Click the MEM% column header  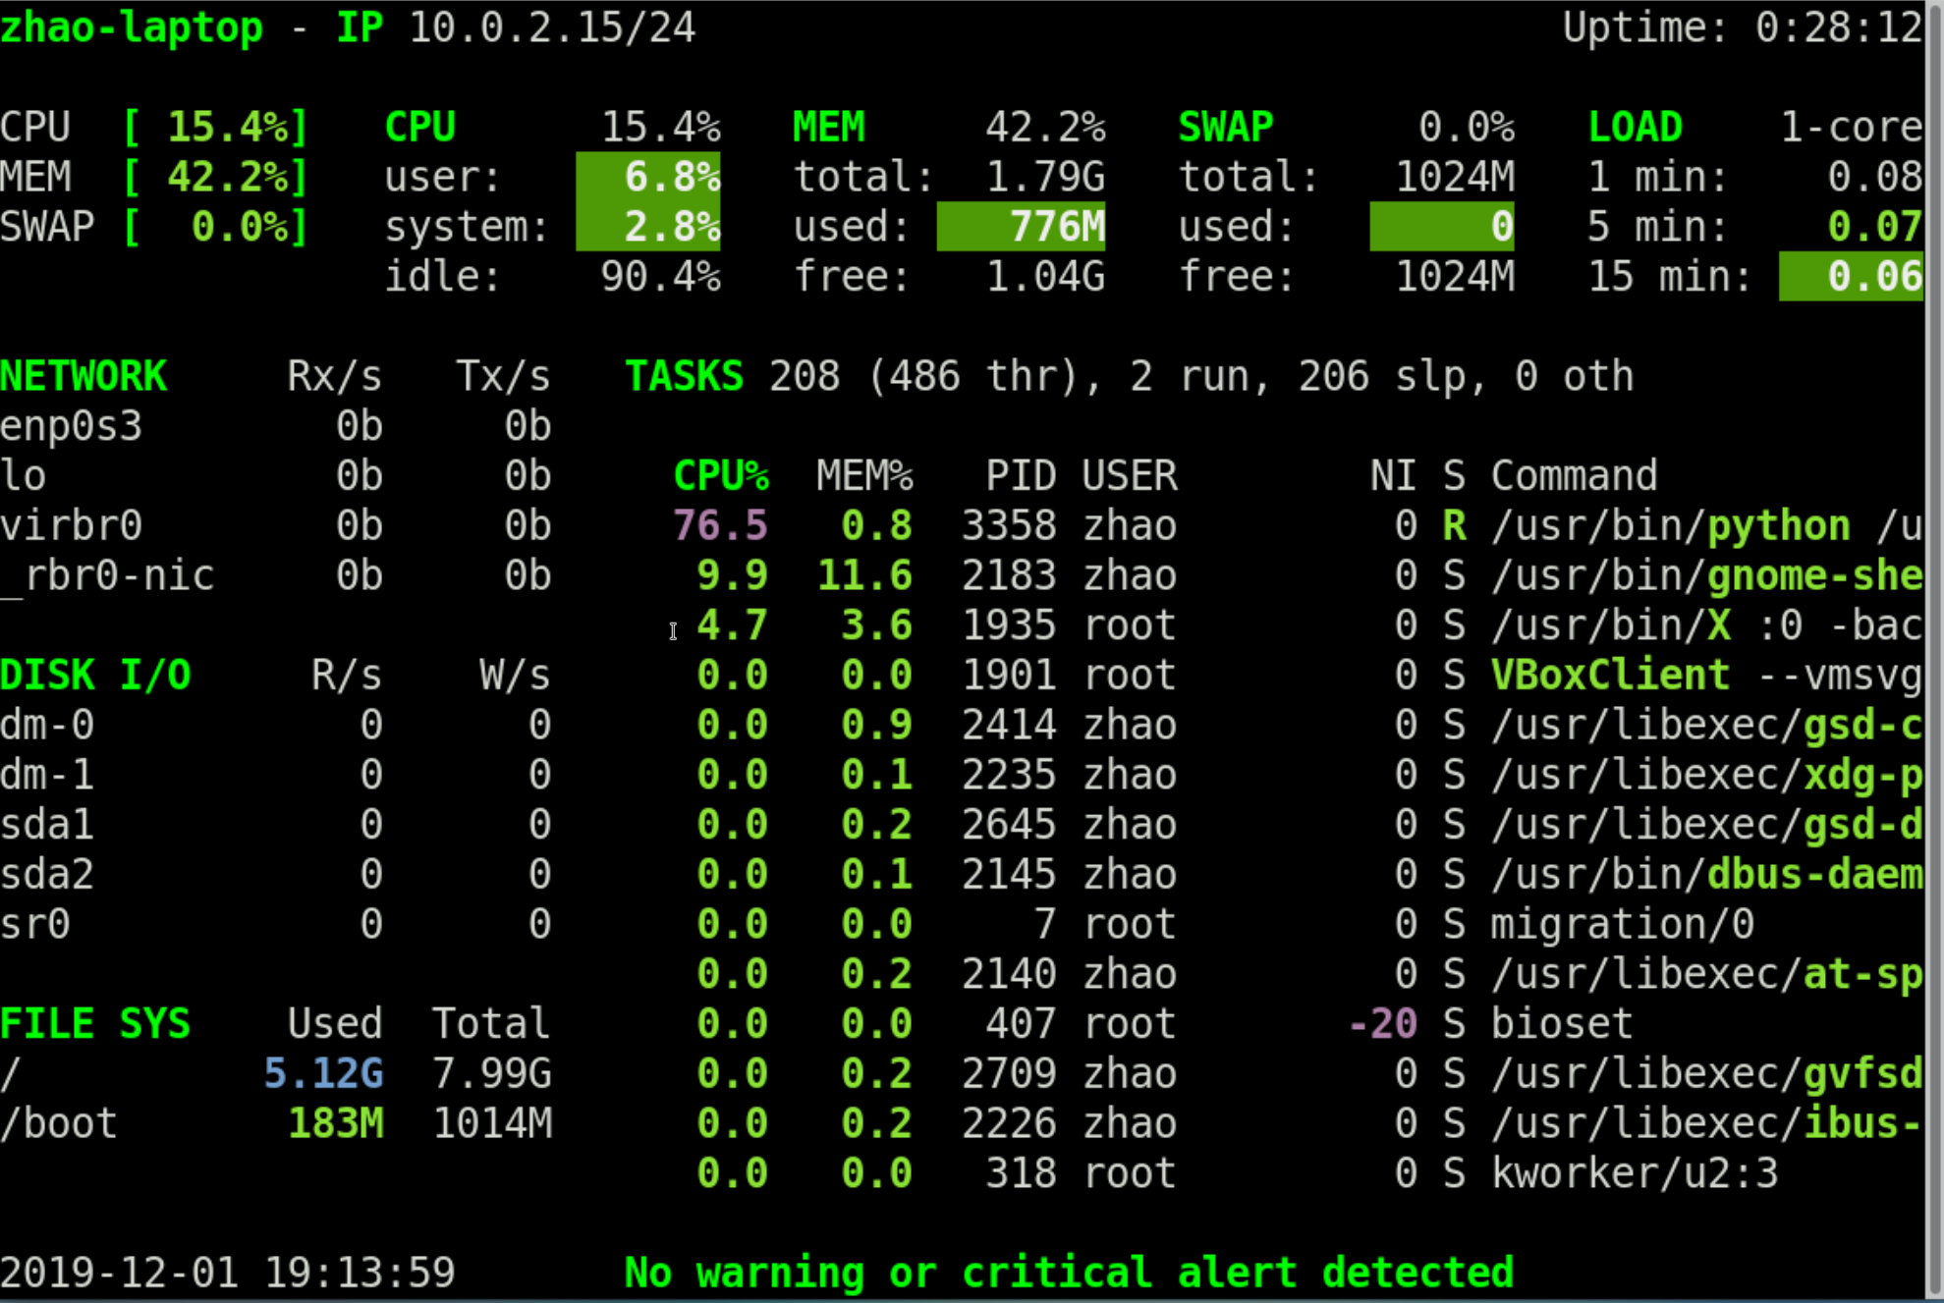tap(863, 476)
